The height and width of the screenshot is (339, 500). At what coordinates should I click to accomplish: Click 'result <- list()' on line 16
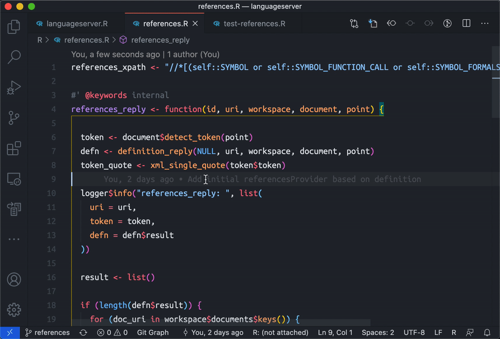coord(117,277)
